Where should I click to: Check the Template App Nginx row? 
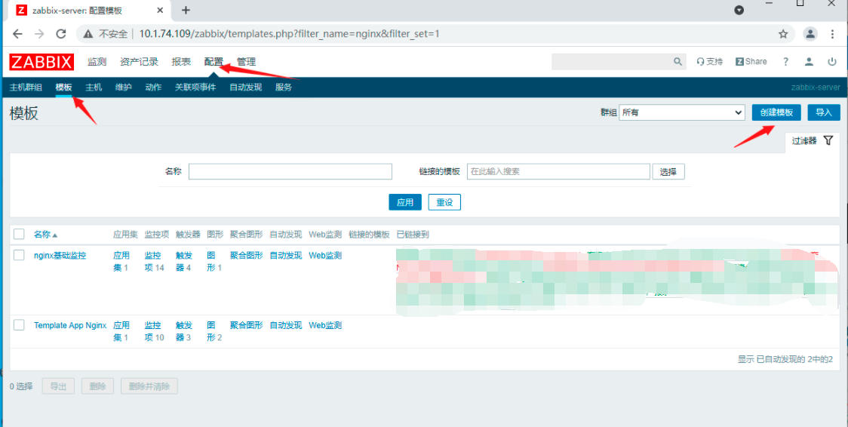point(19,325)
